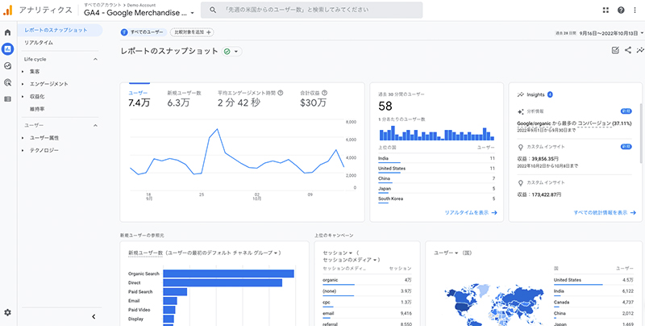Click the Share report icon

(x=628, y=50)
